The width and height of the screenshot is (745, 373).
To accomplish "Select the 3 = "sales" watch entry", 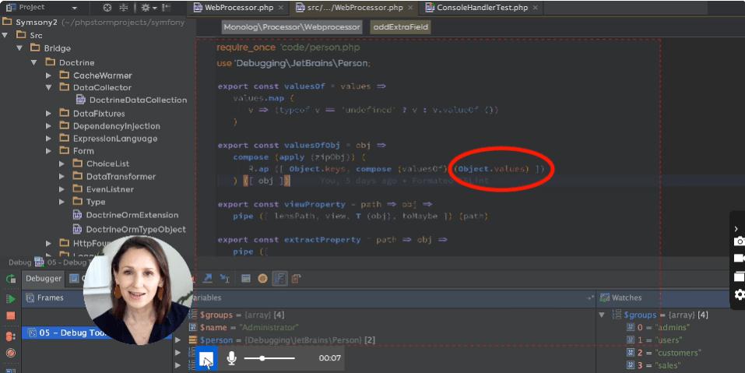I will point(654,365).
